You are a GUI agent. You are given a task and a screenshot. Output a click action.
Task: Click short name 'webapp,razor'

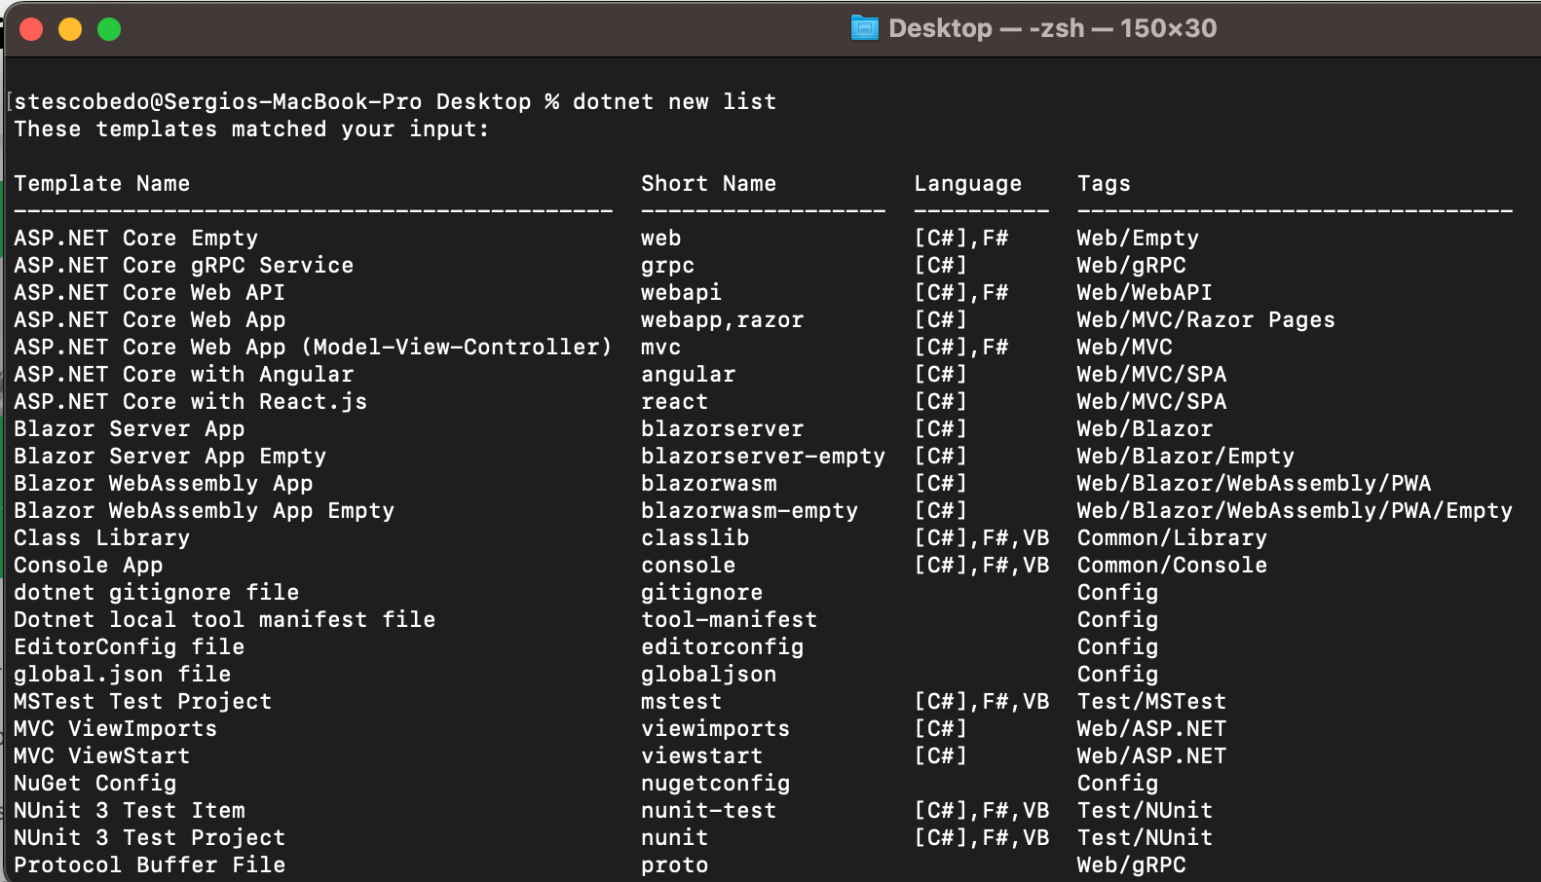[x=722, y=319]
